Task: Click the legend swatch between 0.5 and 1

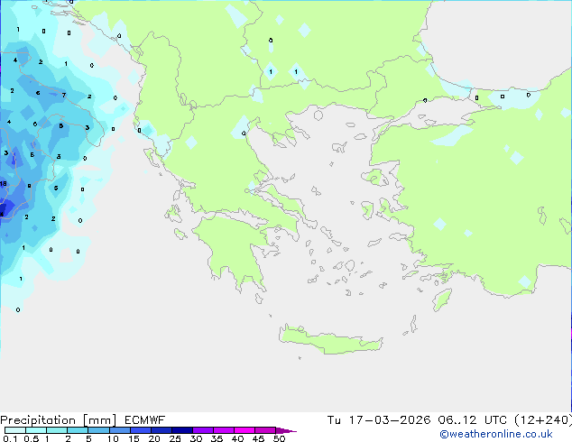Action: coord(36,430)
